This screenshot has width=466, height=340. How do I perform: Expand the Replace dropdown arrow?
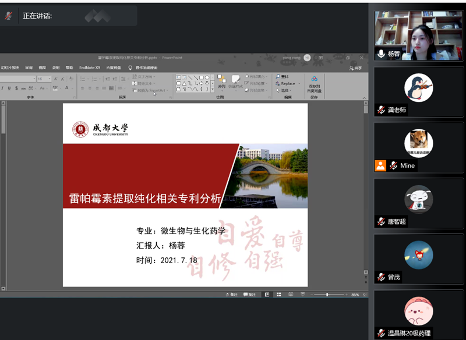click(301, 83)
